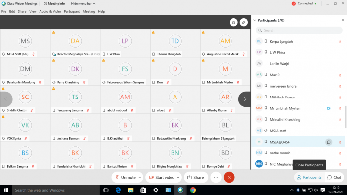
Task: Click chat bubble icon beside MSJA@3456
Action: coord(328,142)
